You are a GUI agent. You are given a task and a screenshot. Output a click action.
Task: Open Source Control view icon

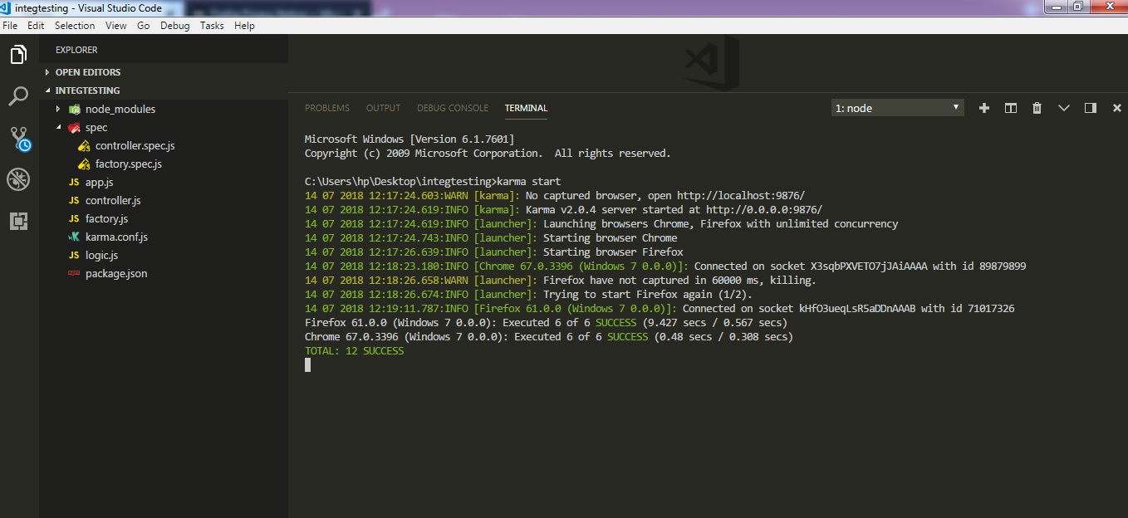[x=20, y=139]
